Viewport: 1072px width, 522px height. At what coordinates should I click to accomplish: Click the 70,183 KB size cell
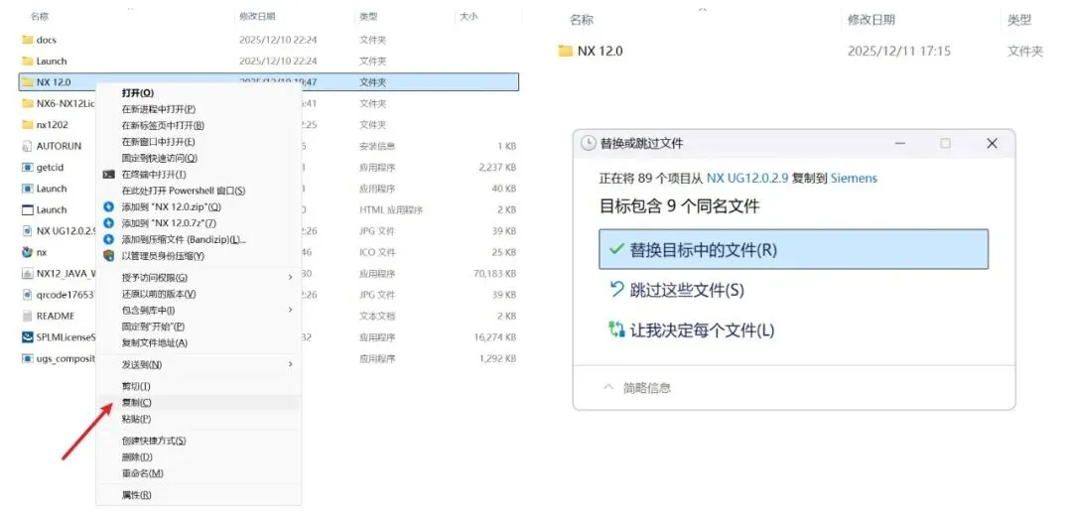[495, 273]
